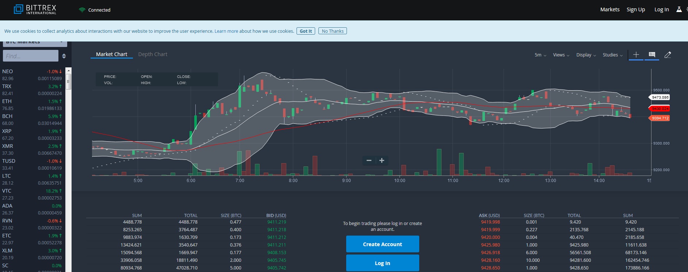
Task: Select the XLM market row
Action: (x=32, y=254)
